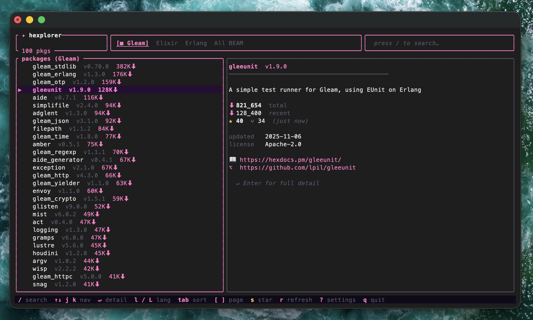Select the gramps package row

(120, 238)
